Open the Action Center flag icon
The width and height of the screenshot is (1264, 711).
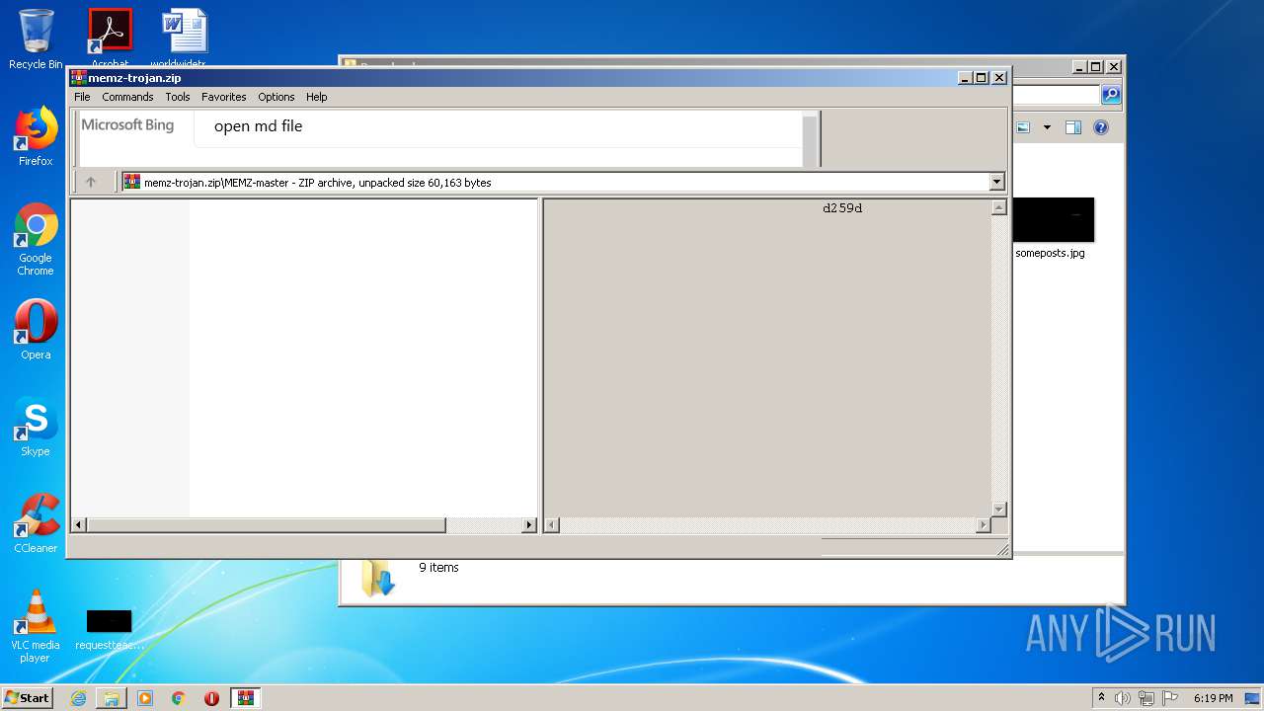coord(1171,698)
